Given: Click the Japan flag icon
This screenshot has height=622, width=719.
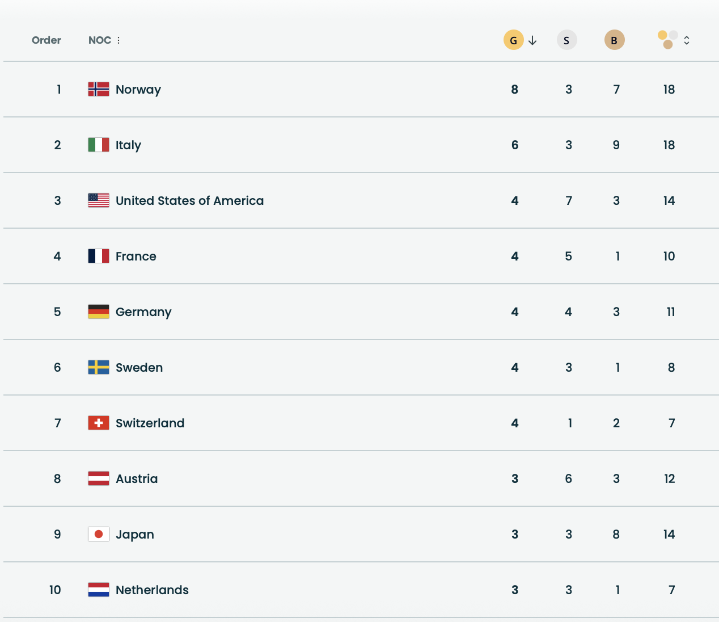Looking at the screenshot, I should 99,534.
